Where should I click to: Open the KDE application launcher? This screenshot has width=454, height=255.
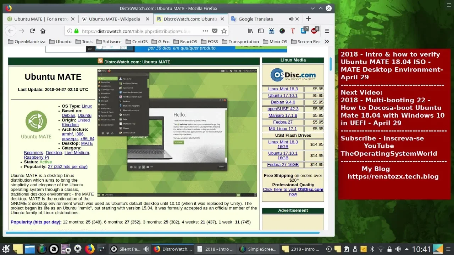click(6, 249)
